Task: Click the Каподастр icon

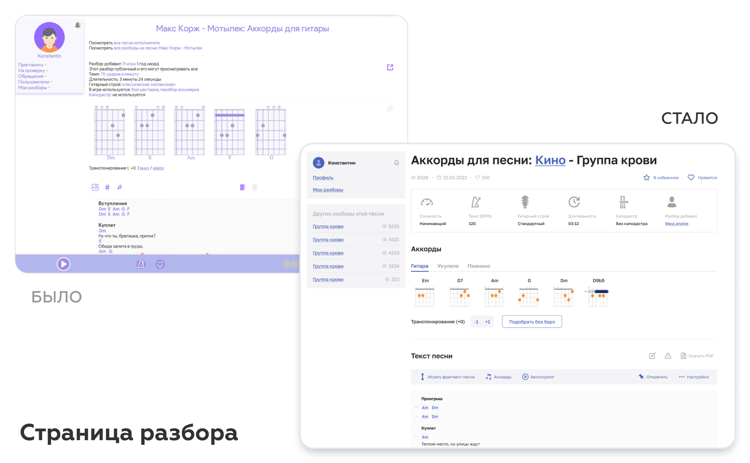Action: tap(623, 202)
